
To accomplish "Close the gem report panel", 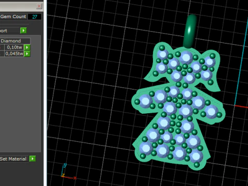I will [39, 6].
